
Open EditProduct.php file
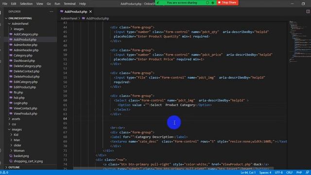25,87
